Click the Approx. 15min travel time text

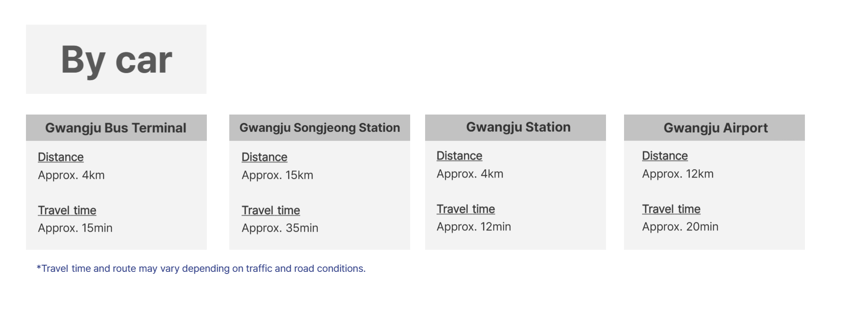point(75,228)
